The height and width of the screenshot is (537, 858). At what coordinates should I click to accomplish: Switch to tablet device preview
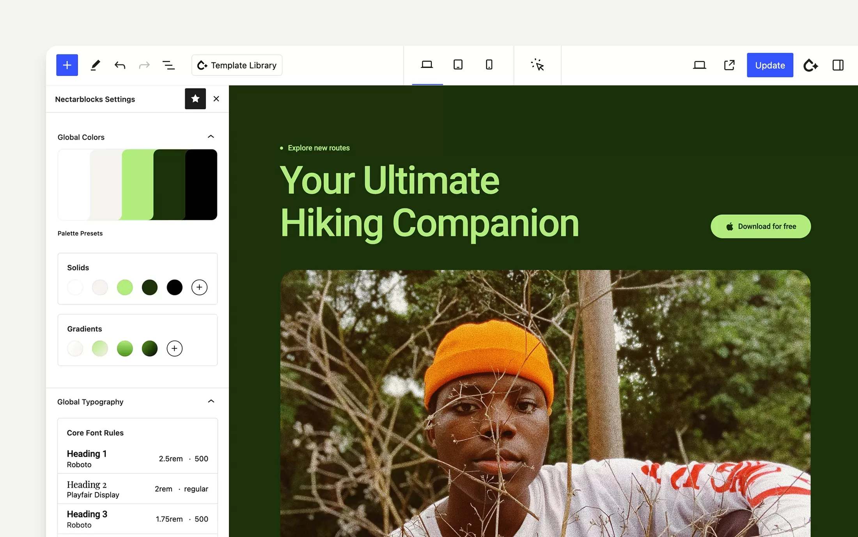tap(458, 65)
